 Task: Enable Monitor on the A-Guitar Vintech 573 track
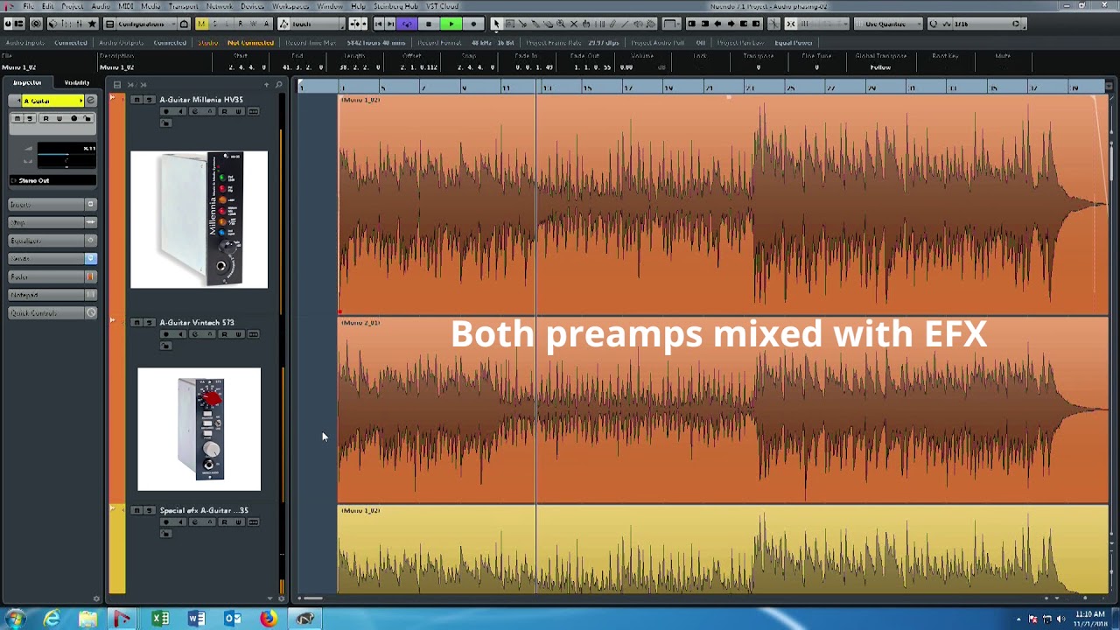[x=180, y=334]
